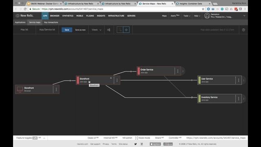Screen dimensions: 261x147
Task: Open the SYNTHETICS product tab
Action: pos(68,16)
